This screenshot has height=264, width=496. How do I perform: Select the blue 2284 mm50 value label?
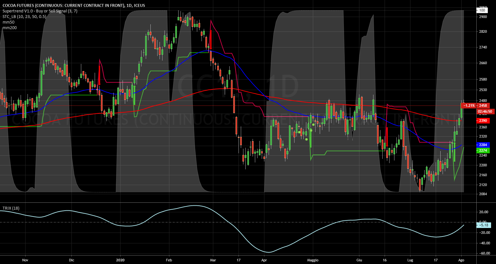pos(483,144)
